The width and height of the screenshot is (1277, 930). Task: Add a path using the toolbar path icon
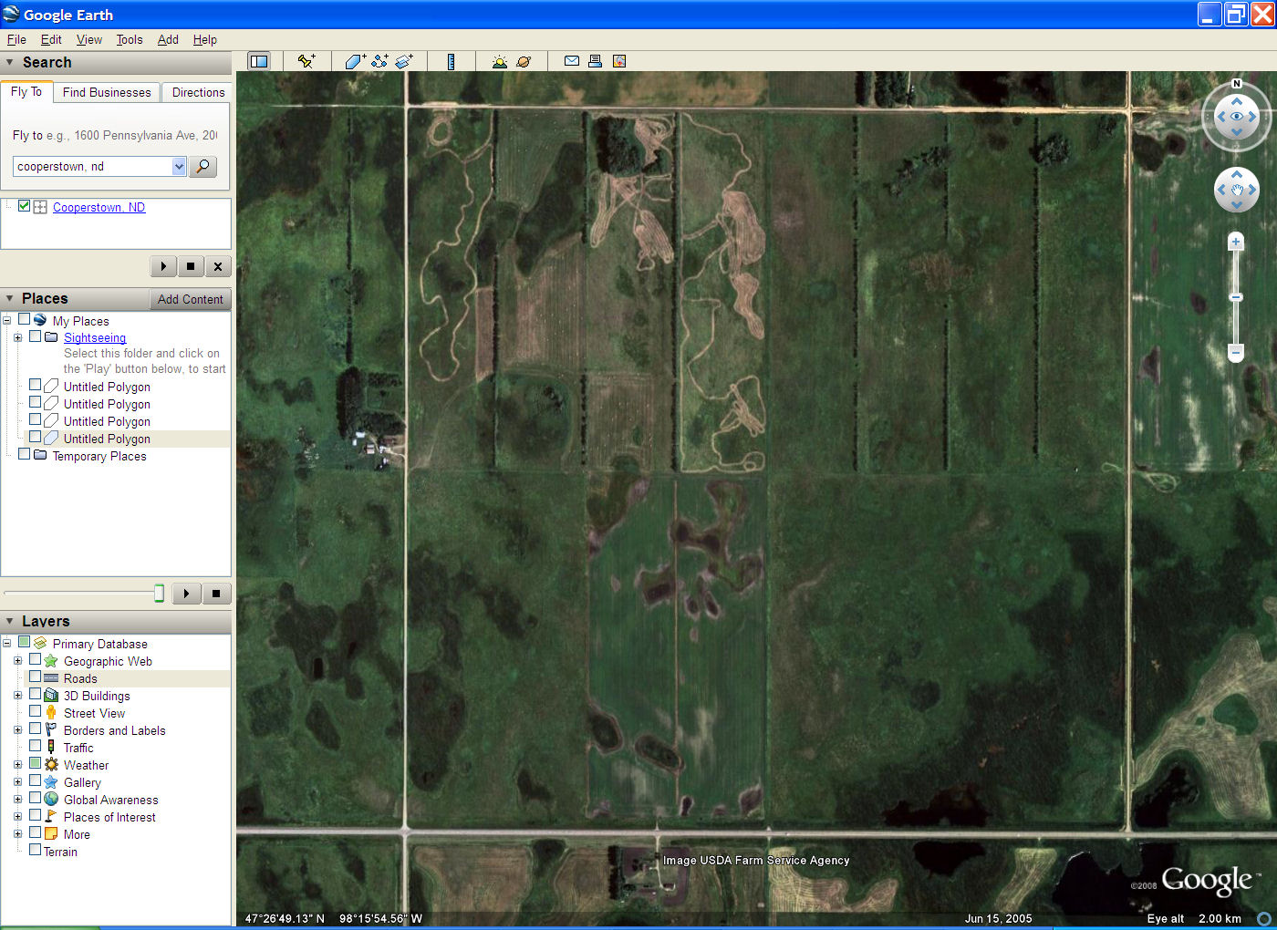click(379, 61)
